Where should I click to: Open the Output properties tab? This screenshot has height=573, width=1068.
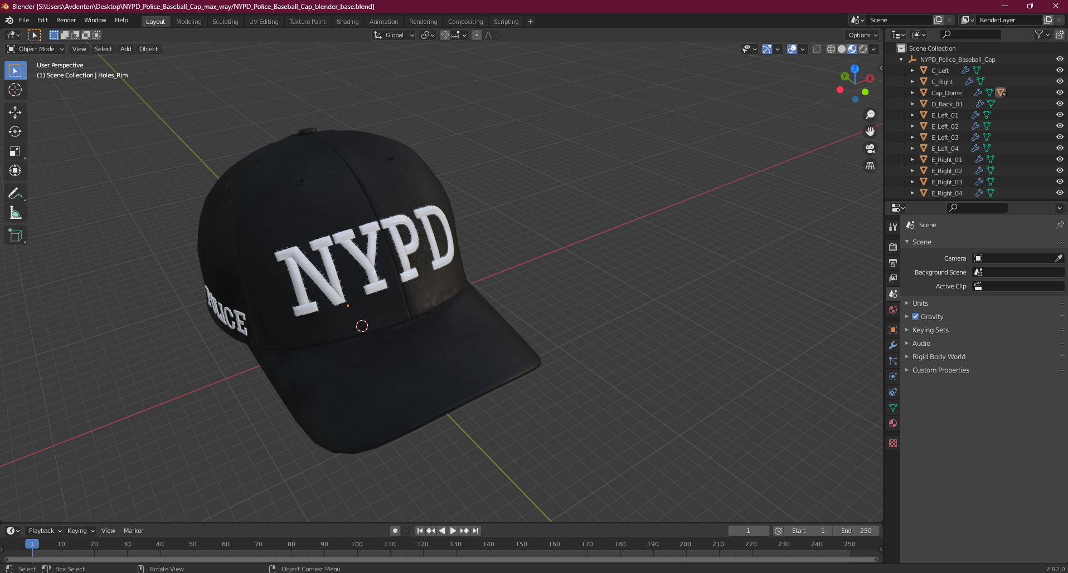[893, 262]
